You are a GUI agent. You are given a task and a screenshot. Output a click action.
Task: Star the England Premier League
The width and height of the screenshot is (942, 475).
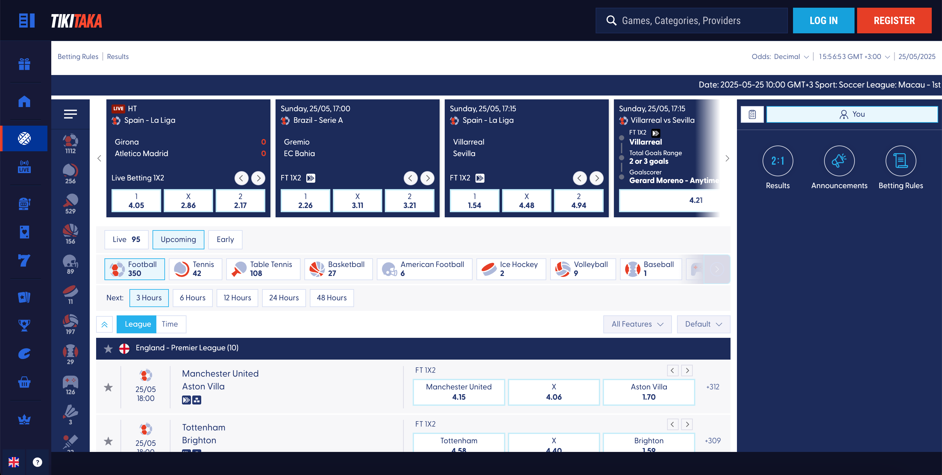(108, 348)
